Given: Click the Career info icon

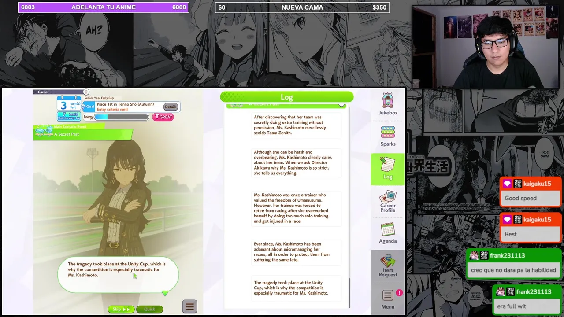Looking at the screenshot, I should pyautogui.click(x=86, y=92).
